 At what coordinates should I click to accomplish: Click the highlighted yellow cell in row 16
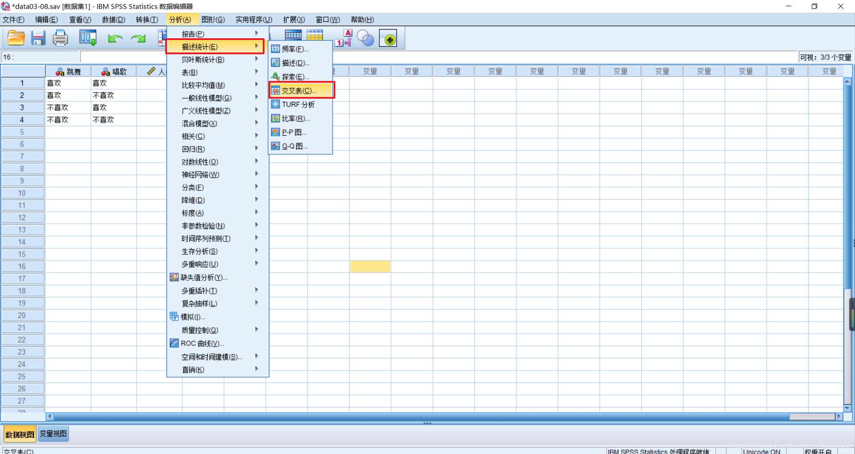370,266
